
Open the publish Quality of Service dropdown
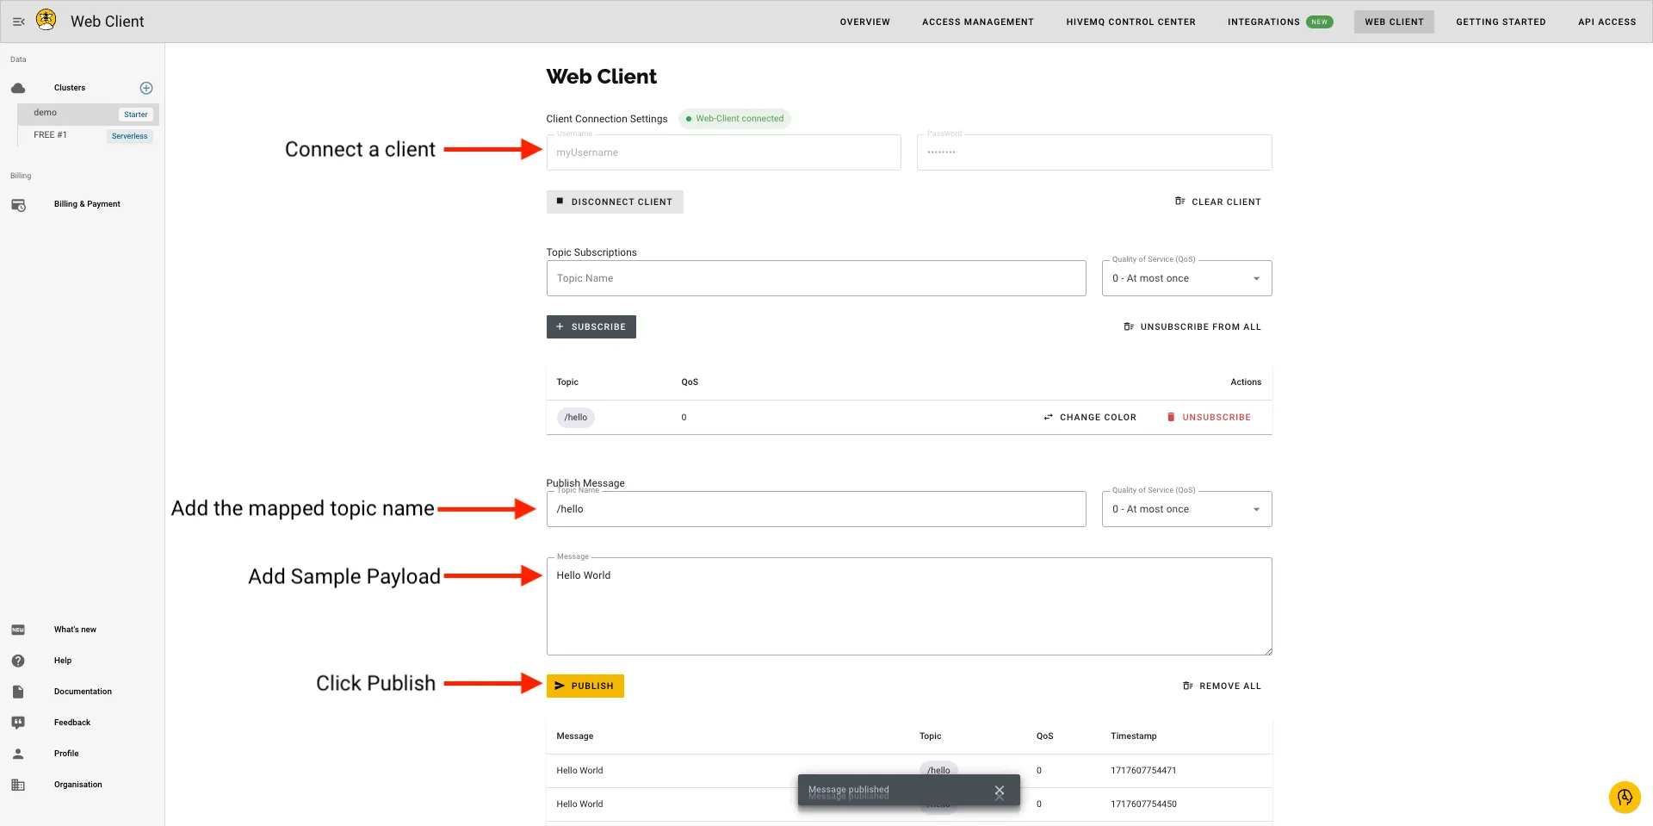click(1186, 509)
